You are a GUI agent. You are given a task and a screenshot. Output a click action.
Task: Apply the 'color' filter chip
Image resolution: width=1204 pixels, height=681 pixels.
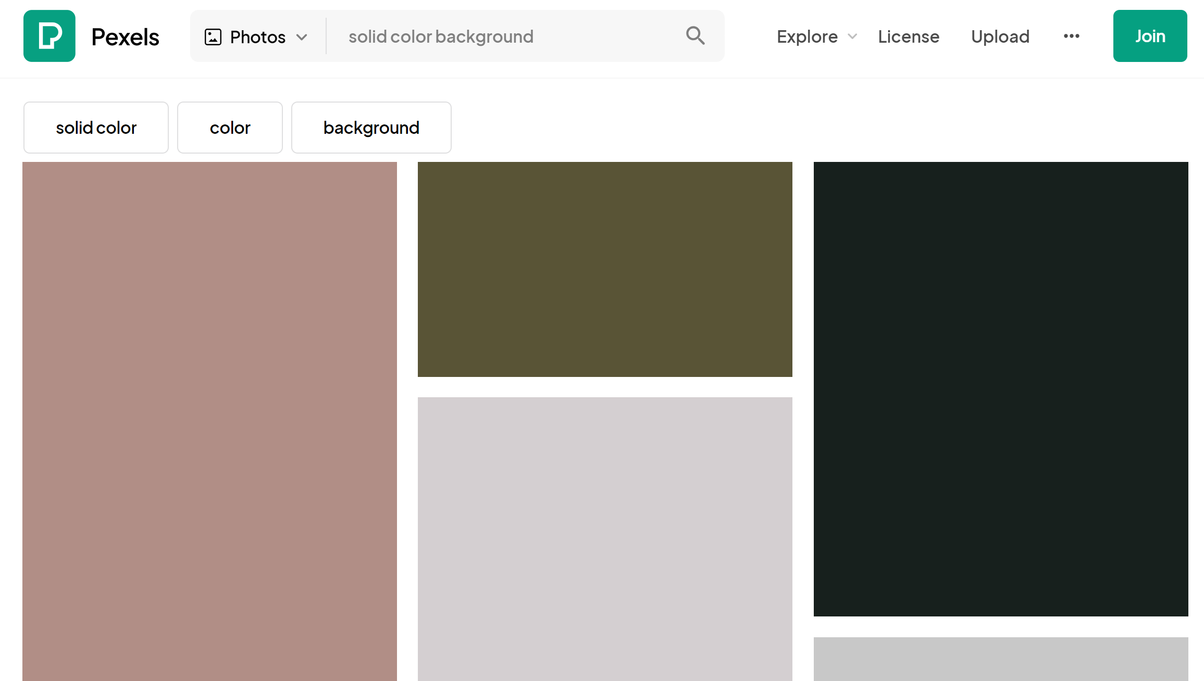point(230,127)
